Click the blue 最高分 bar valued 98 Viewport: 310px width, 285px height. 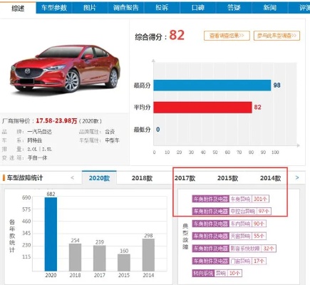pos(212,85)
